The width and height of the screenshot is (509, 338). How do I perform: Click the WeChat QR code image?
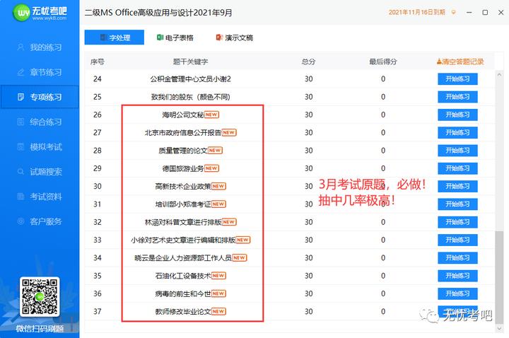tap(40, 297)
